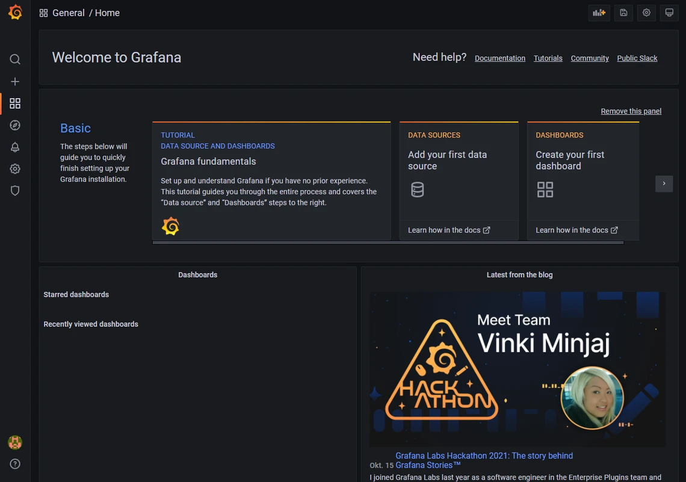This screenshot has width=686, height=482.
Task: Select the Home breadcrumb item
Action: click(107, 12)
